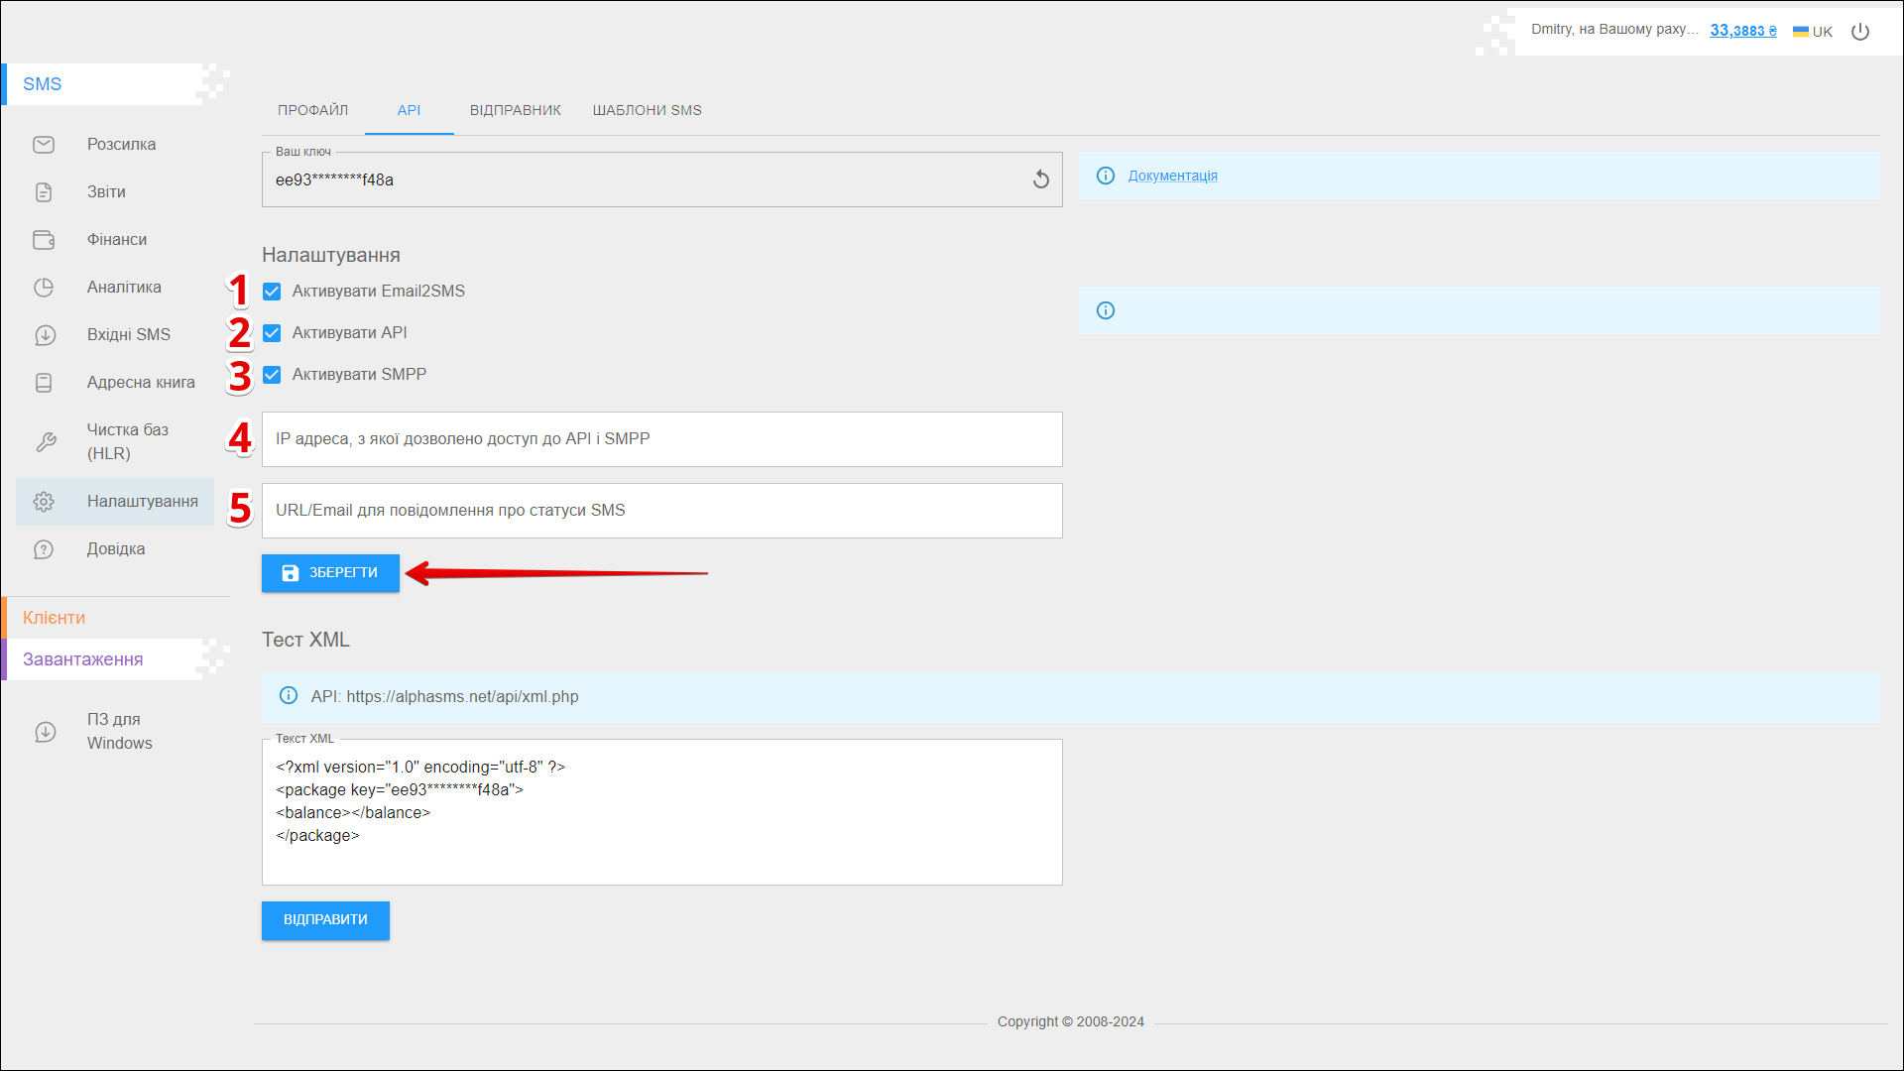
Task: Open Фінанси wallet icon in sidebar
Action: click(44, 240)
